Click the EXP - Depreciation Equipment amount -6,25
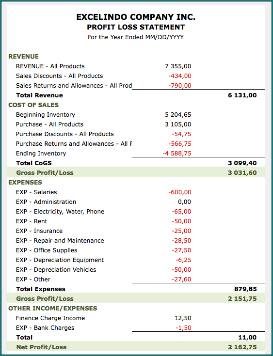The height and width of the screenshot is (356, 273). [183, 260]
